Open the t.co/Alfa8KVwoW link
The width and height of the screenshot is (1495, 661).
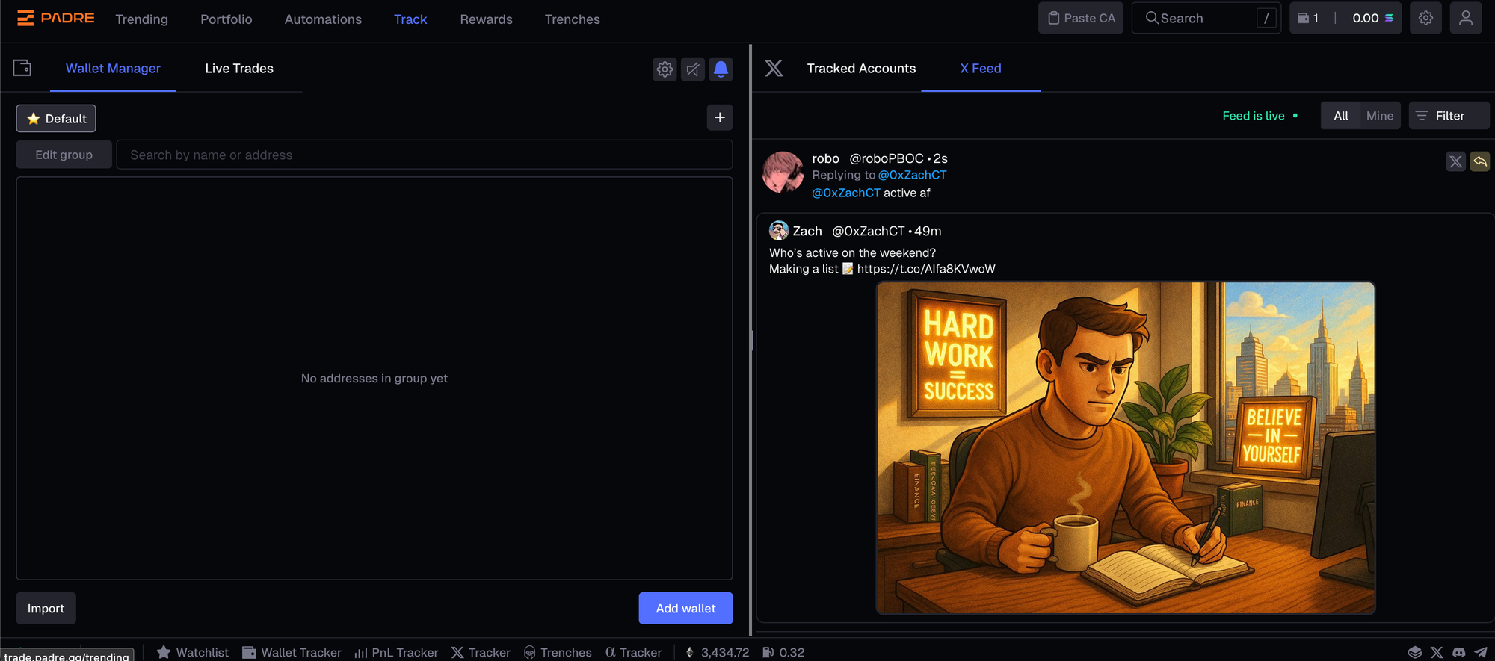pyautogui.click(x=926, y=269)
